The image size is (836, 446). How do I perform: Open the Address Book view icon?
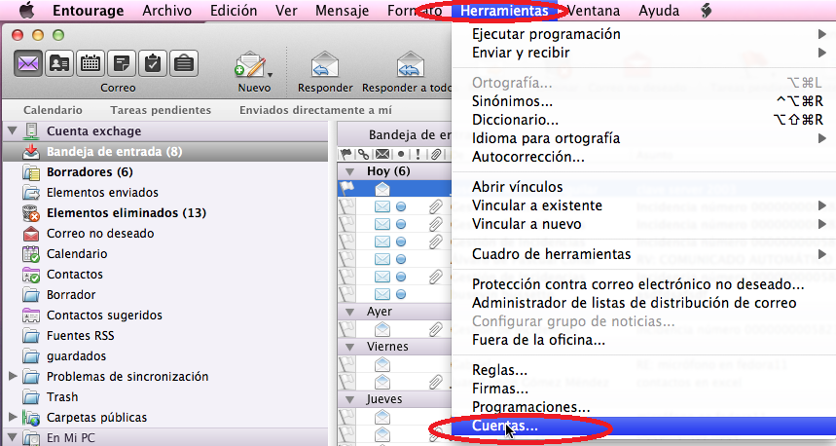pos(59,63)
